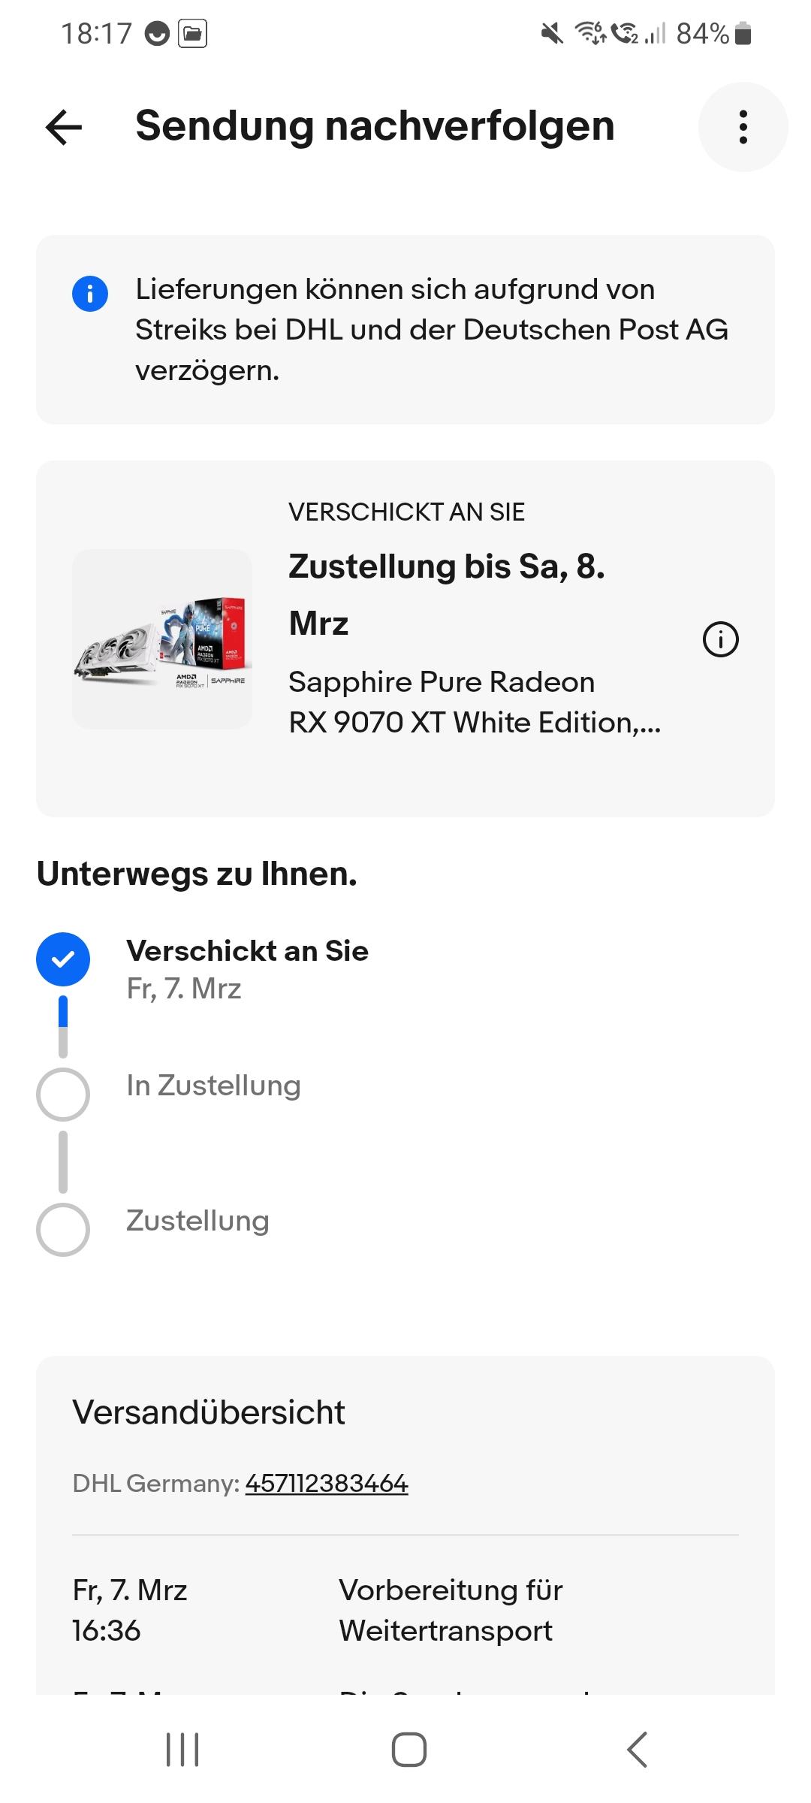Select the Zustellung step circle
The image size is (811, 1803).
tap(63, 1230)
